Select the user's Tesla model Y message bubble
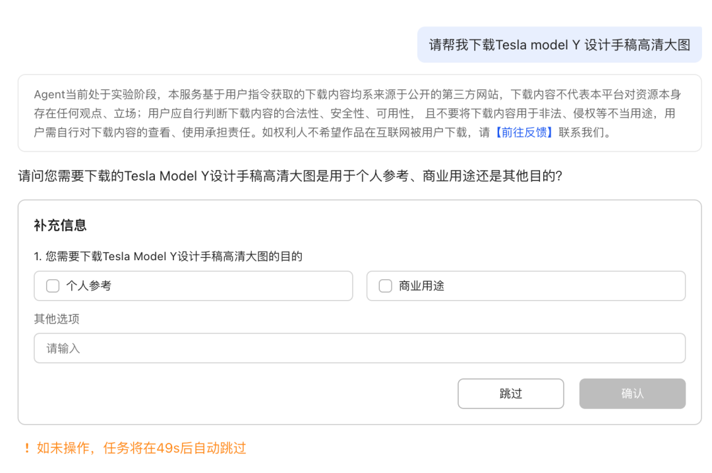Viewport: 712px width, 473px height. click(559, 45)
